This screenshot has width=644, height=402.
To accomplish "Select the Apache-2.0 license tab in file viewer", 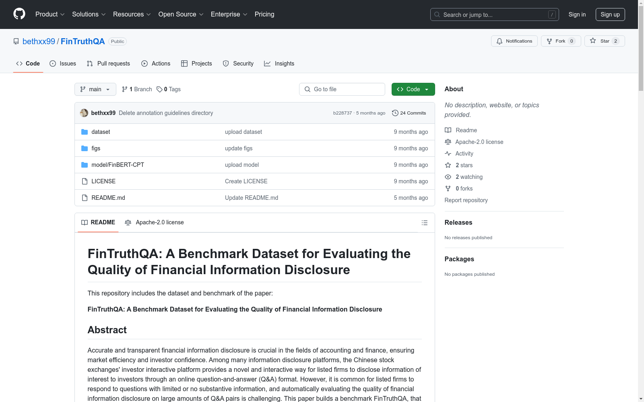I will point(154,222).
